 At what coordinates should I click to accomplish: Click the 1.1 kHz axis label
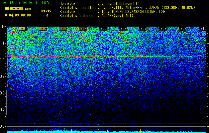pyautogui.click(x=3, y=43)
